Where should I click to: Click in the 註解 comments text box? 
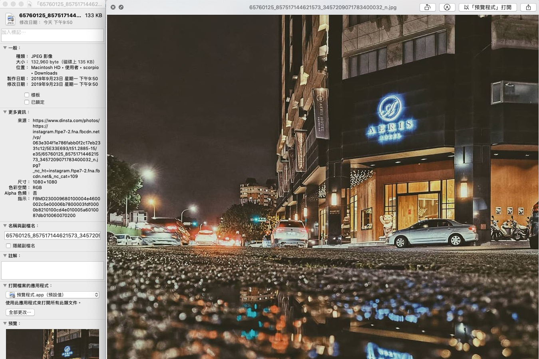click(x=52, y=270)
